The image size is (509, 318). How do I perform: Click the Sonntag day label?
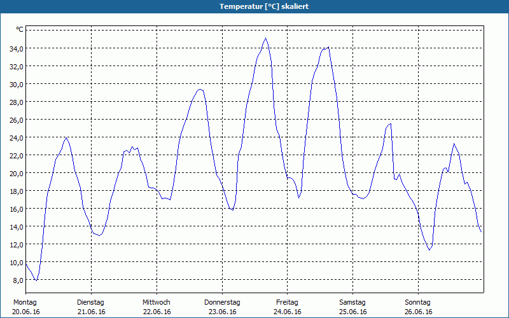point(417,303)
